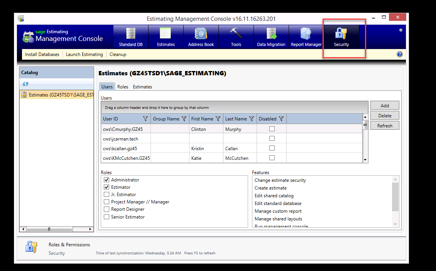Viewport: 436px width, 271px height.
Task: Click the Roles & Permissions footer lock icon
Action: (31, 247)
